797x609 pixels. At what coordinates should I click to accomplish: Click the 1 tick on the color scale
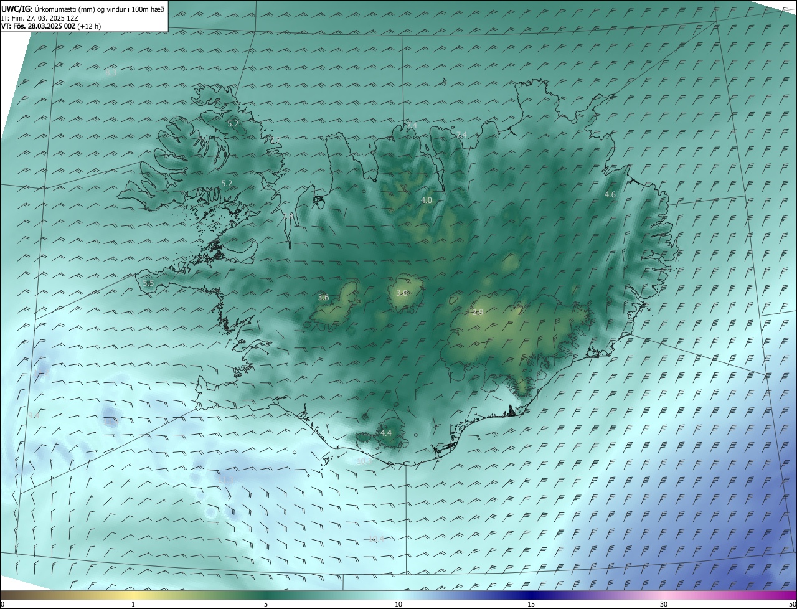[x=134, y=604]
